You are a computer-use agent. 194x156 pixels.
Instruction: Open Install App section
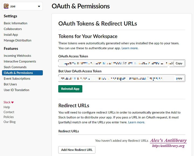11,35
